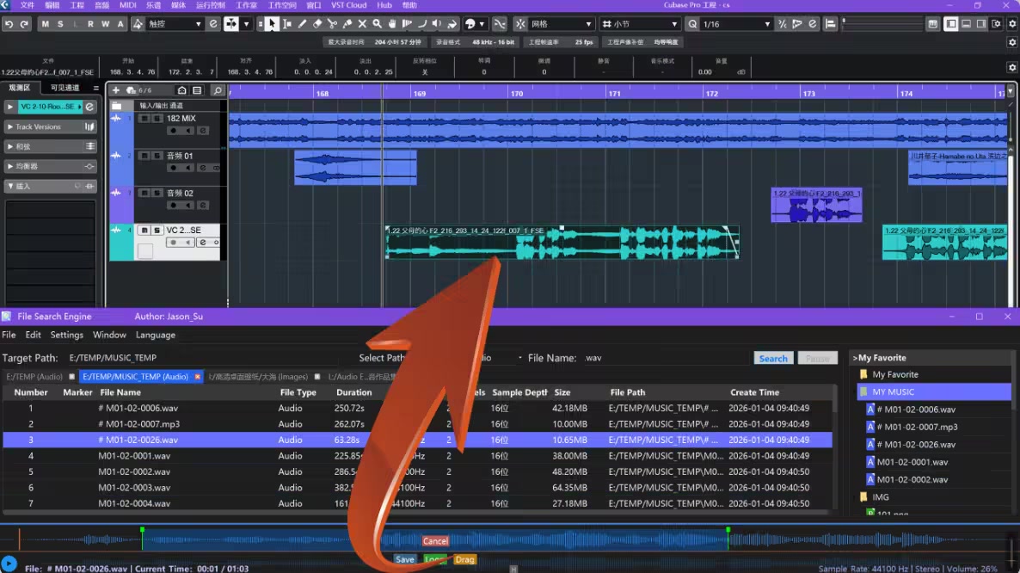Click the blue Search button
Viewport: 1020px width, 573px height.
pyautogui.click(x=772, y=359)
